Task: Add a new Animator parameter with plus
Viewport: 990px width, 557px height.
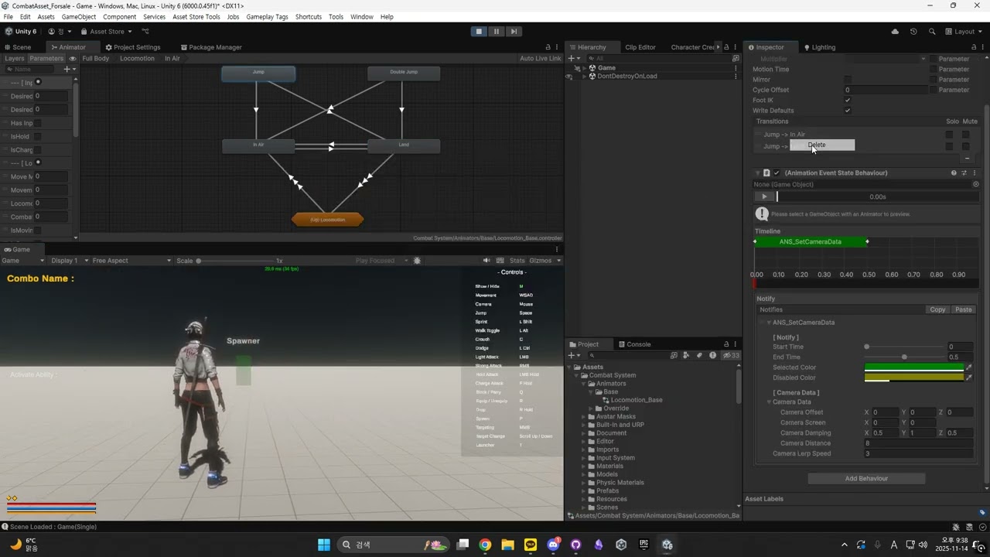Action: (x=67, y=69)
